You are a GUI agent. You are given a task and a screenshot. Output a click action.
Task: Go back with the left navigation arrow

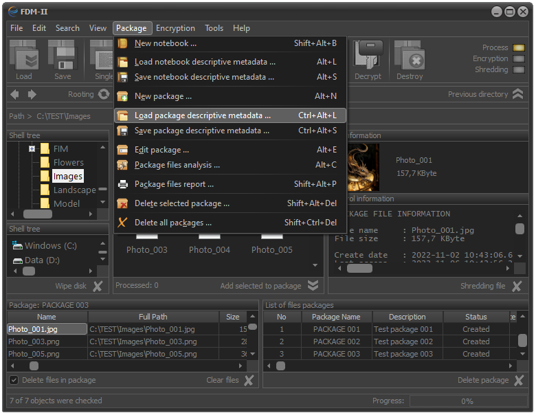(x=14, y=94)
